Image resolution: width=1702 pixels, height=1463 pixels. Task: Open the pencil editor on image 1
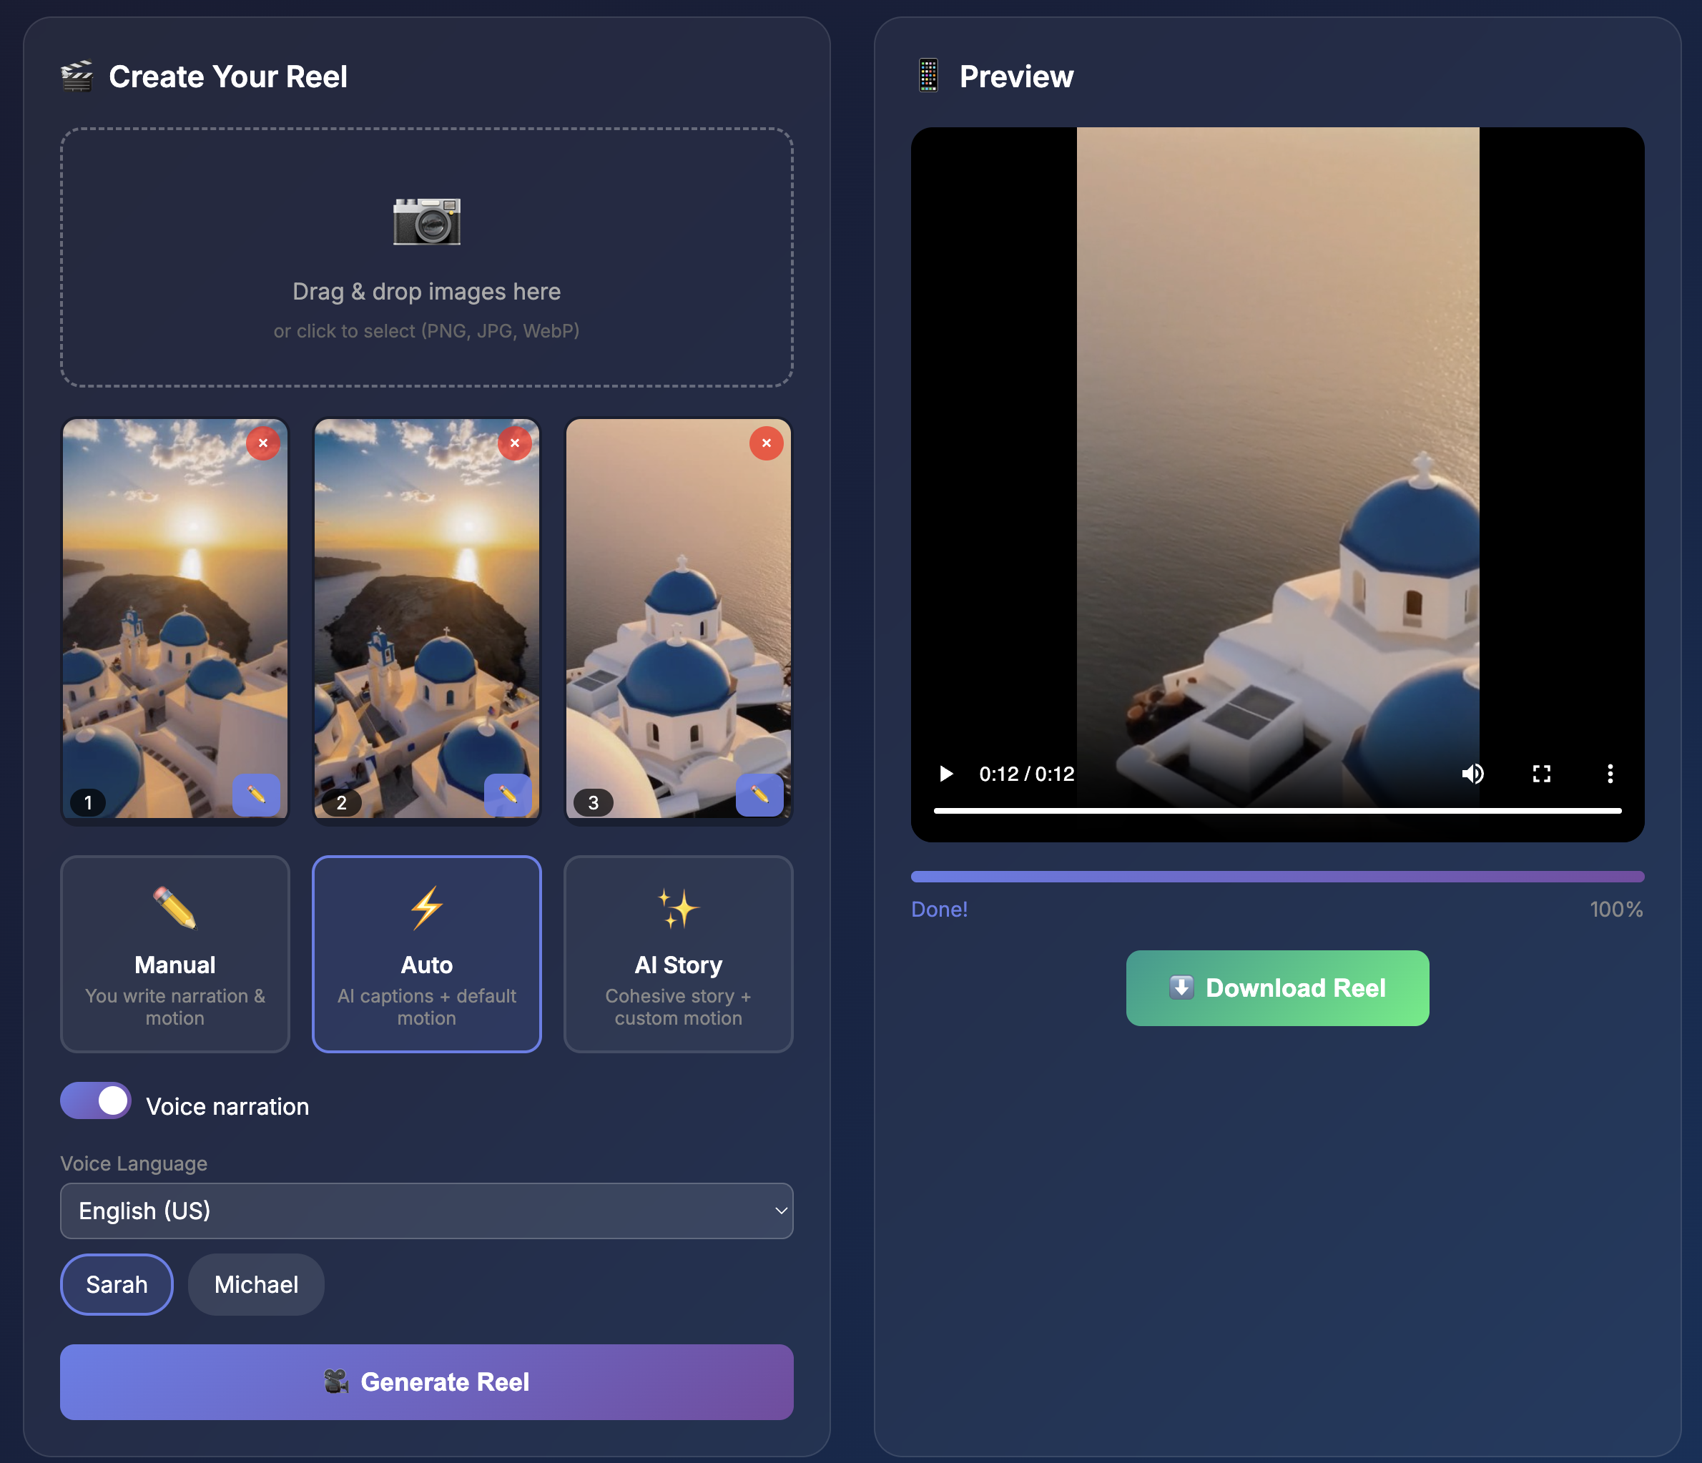257,795
